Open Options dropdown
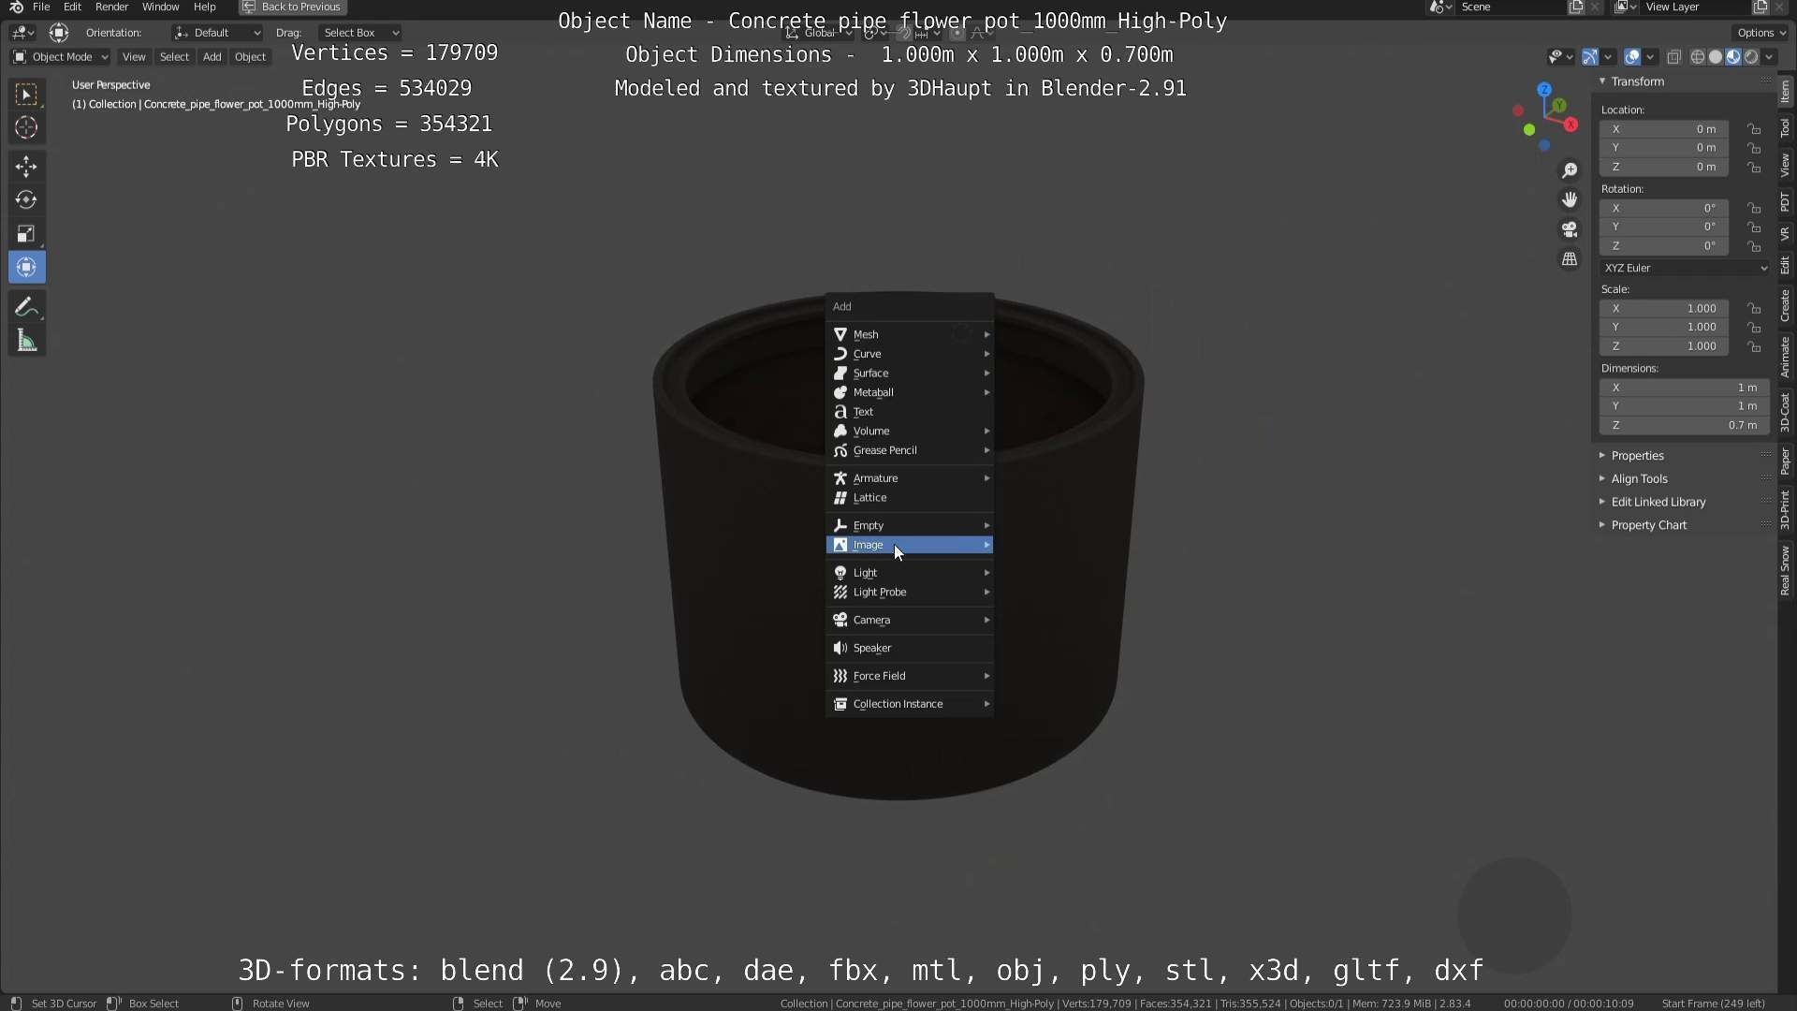The image size is (1797, 1011). click(1760, 33)
